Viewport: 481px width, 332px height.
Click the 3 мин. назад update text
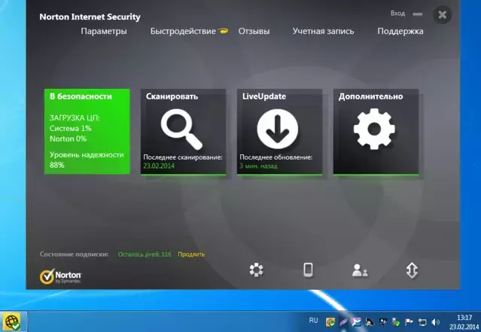[258, 166]
